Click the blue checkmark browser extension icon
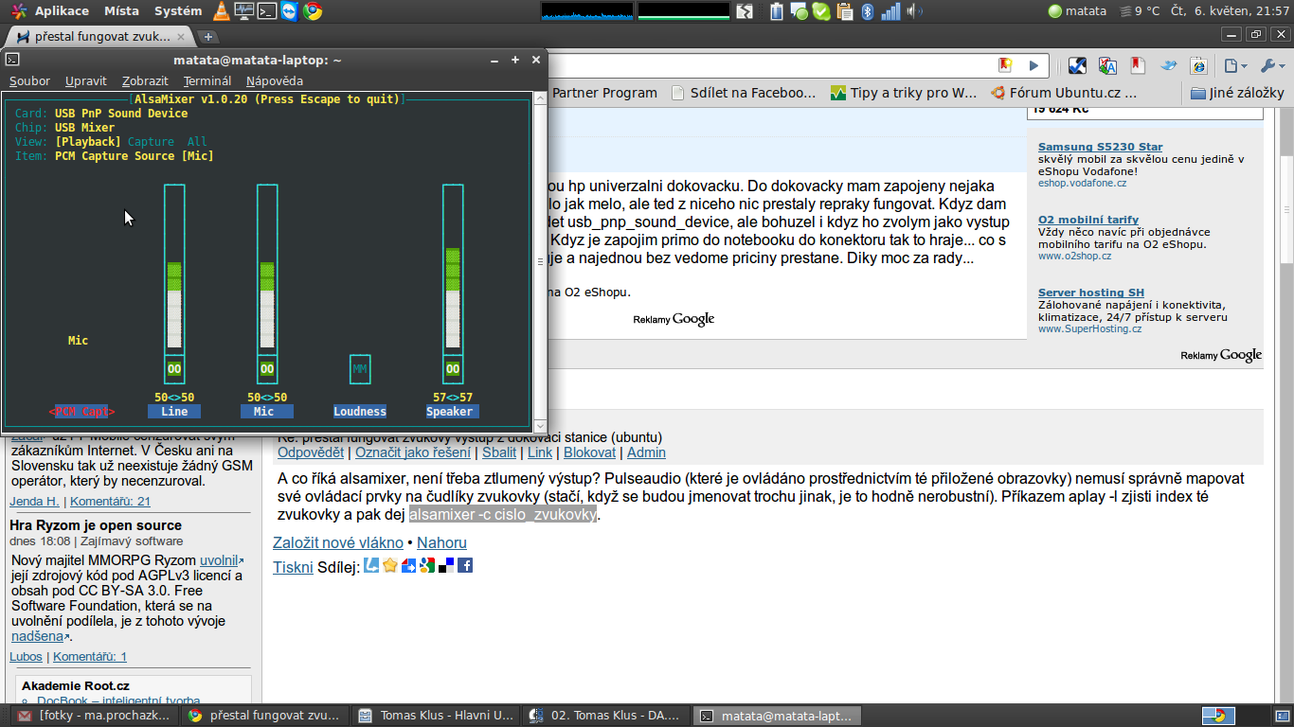1294x727 pixels. 1077,65
